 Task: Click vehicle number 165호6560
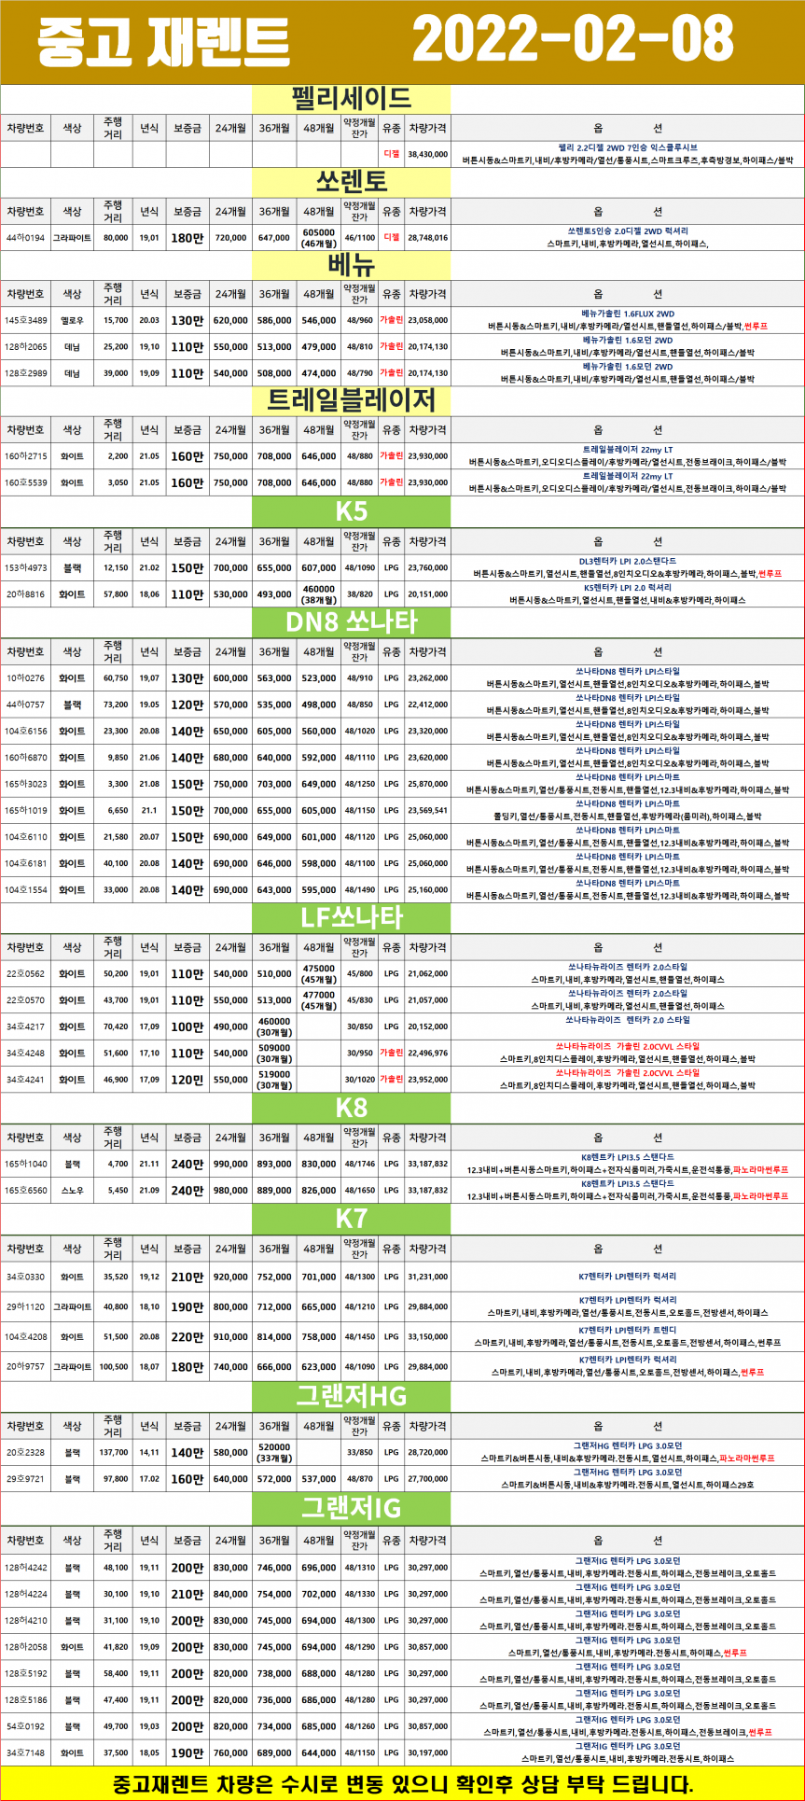point(25,1190)
